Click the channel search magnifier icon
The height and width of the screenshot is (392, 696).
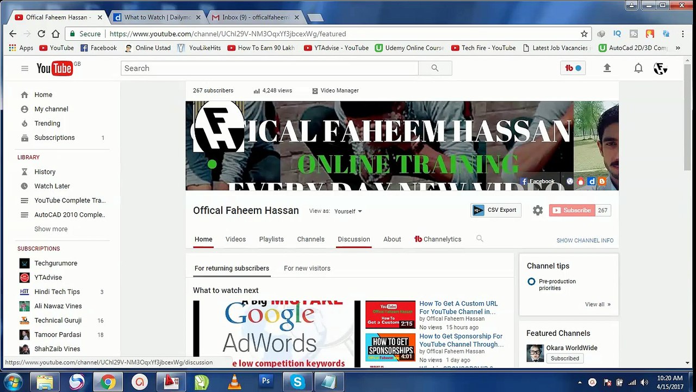[x=480, y=238]
